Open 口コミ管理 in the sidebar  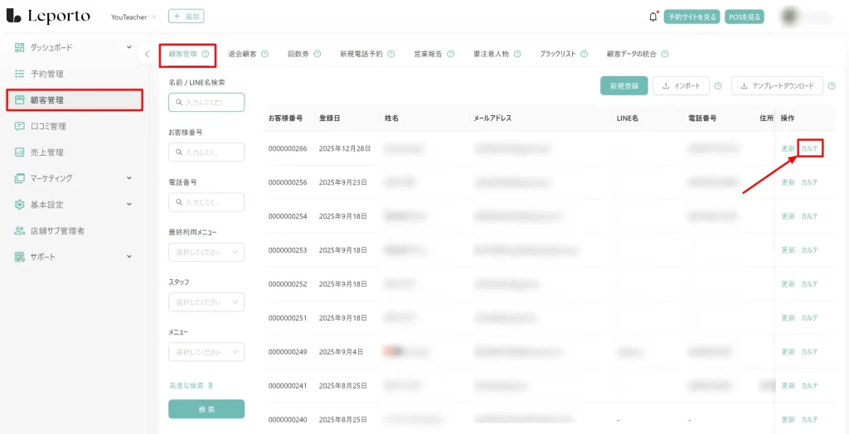(x=47, y=126)
